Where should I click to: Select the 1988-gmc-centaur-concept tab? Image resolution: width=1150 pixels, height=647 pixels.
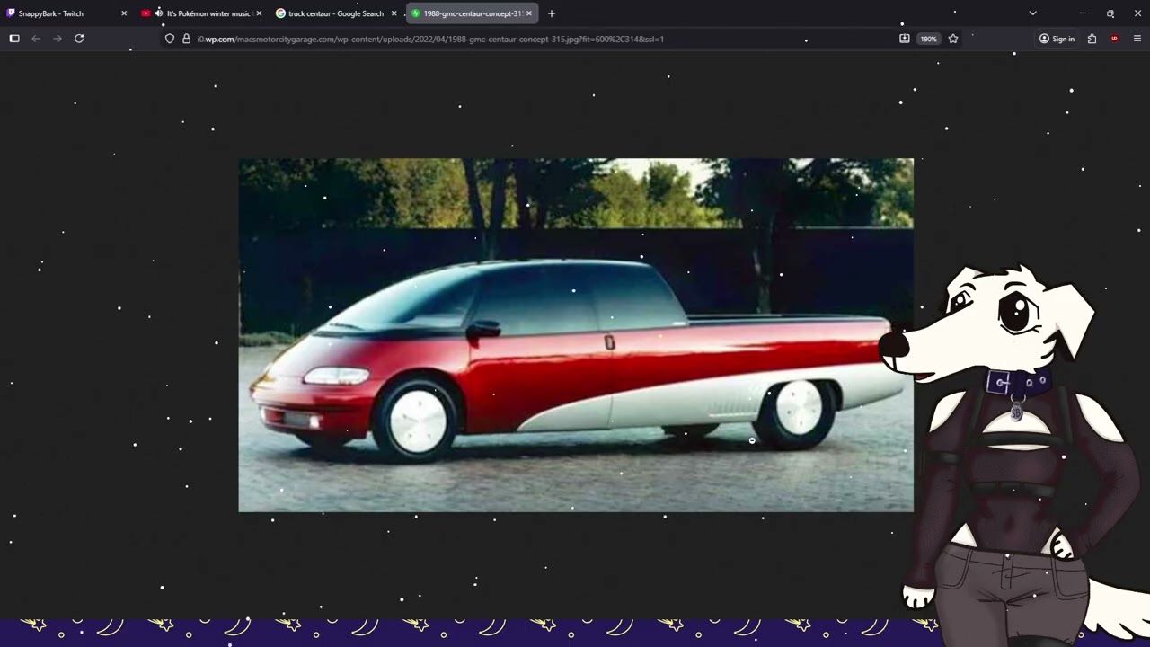coord(472,13)
